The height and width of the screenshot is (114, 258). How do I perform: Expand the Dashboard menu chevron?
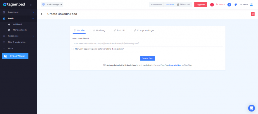pyautogui.click(x=33, y=12)
